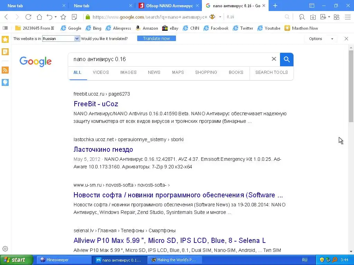Screen dimensions: 354x265
Task: Open the Новости софта result link
Action: click(178, 195)
